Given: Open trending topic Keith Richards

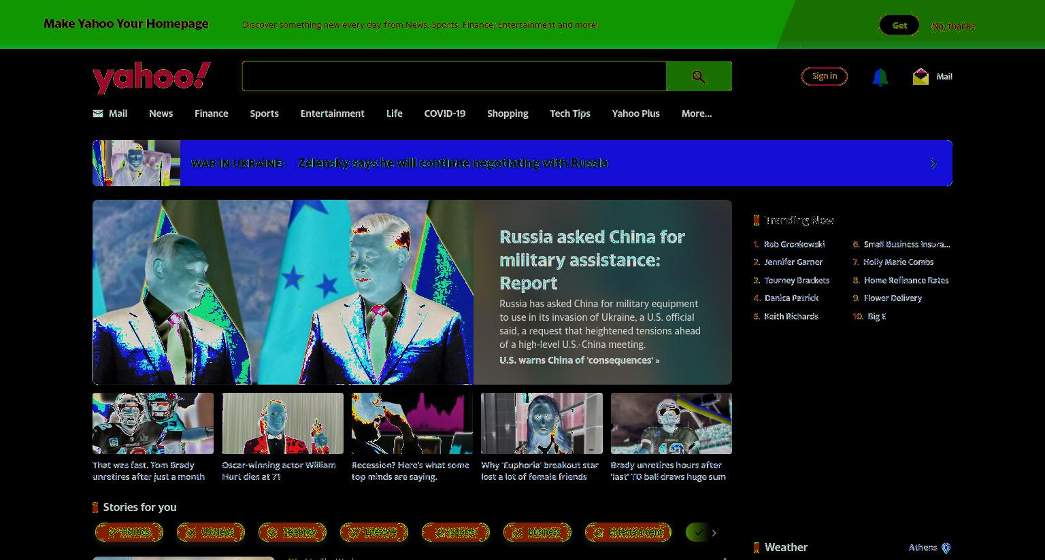Looking at the screenshot, I should click(791, 316).
